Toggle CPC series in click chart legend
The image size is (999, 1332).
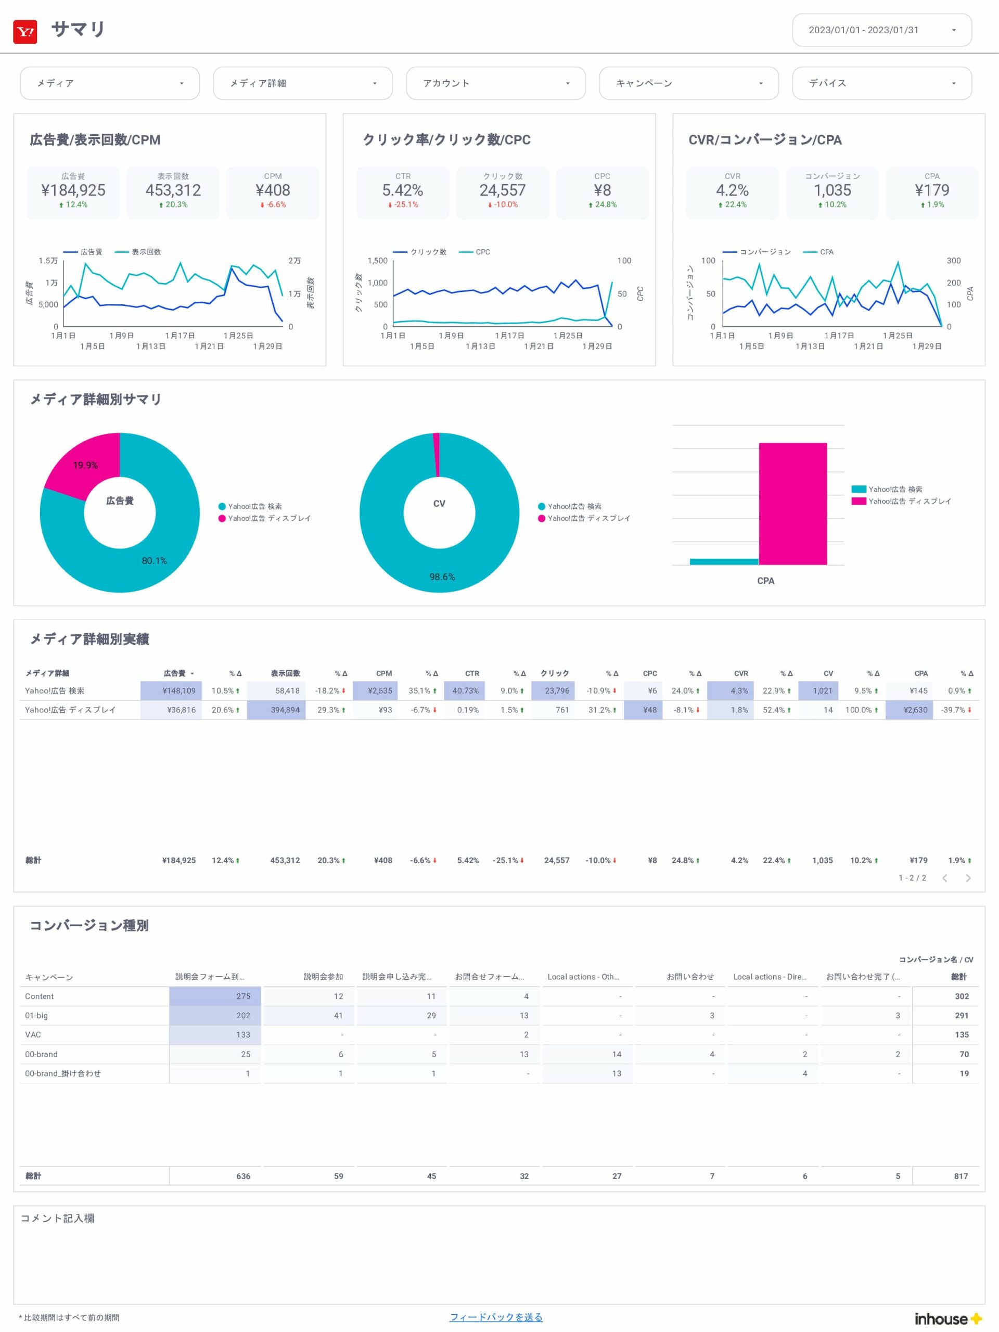pos(474,252)
